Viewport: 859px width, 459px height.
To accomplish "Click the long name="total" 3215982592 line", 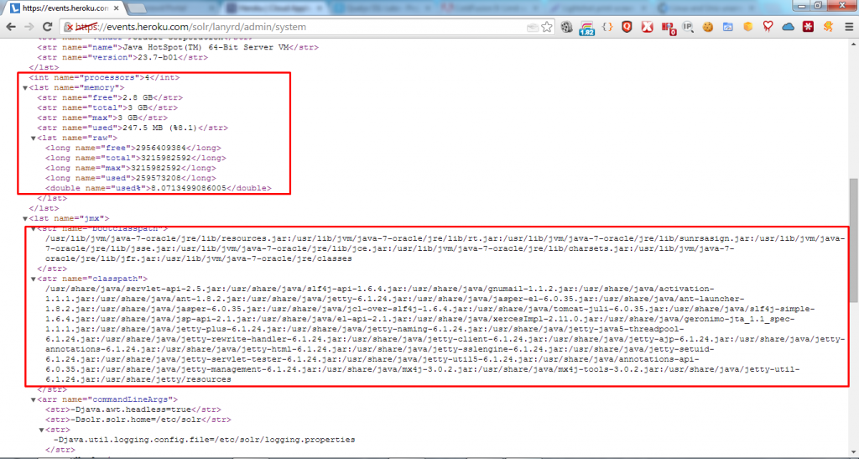I will [136, 158].
